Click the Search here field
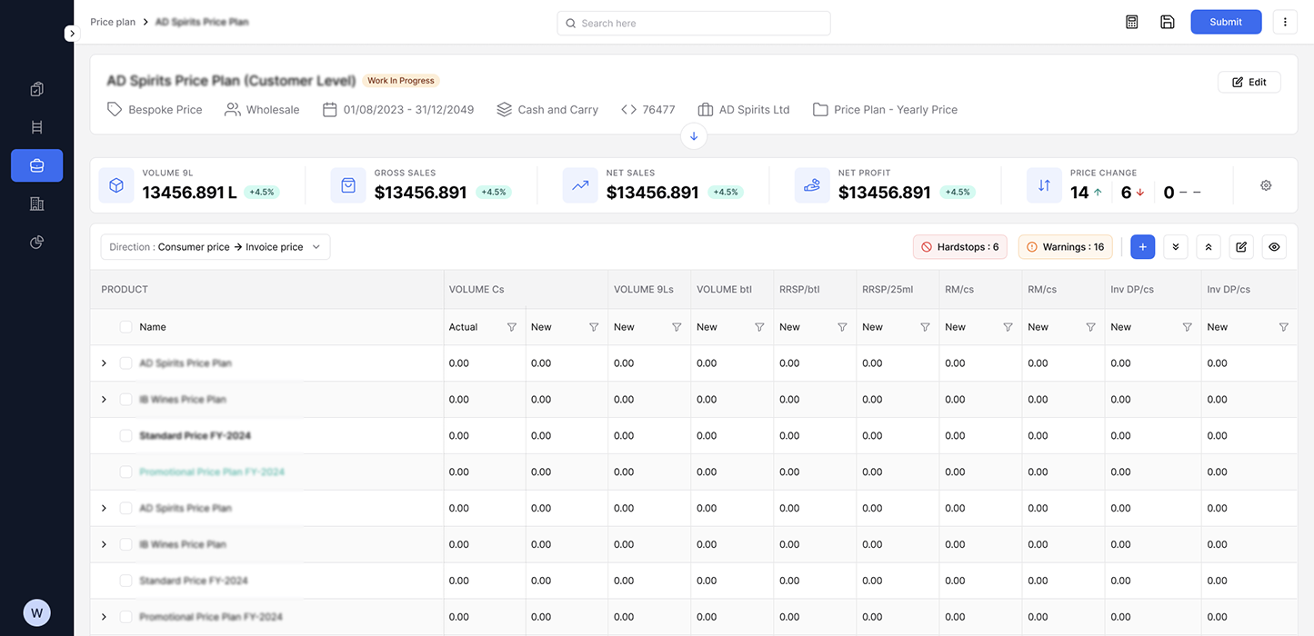Screen dimensions: 1314x636 tap(693, 23)
